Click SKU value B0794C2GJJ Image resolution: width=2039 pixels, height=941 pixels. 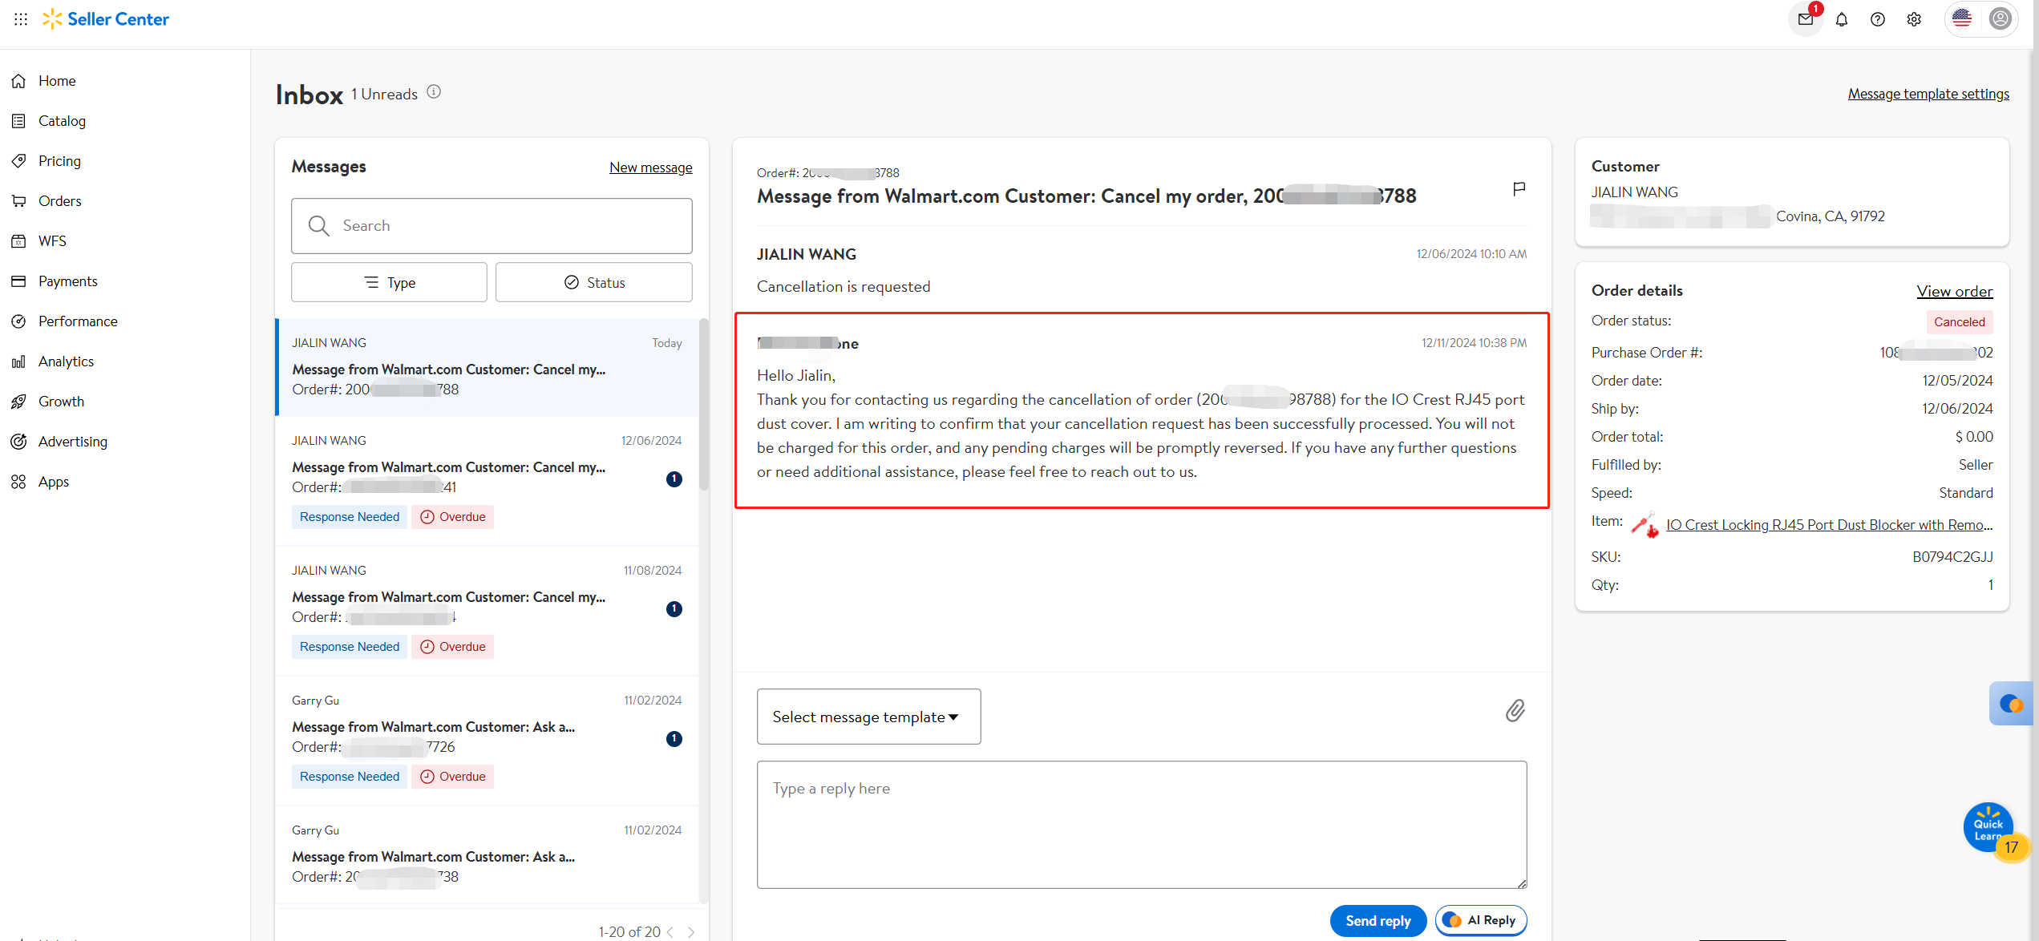[x=1952, y=557]
